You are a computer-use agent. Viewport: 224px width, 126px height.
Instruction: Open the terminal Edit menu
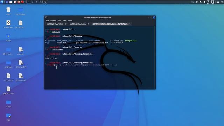click(59, 21)
